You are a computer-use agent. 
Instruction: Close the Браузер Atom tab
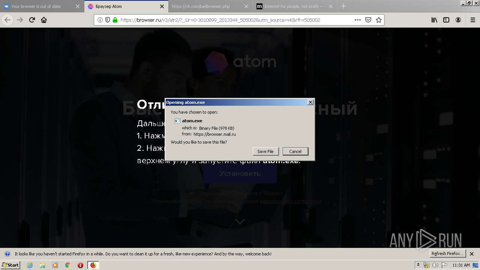162,6
